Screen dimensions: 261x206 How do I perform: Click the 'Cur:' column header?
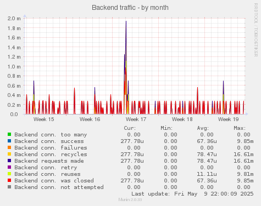pyautogui.click(x=130, y=128)
